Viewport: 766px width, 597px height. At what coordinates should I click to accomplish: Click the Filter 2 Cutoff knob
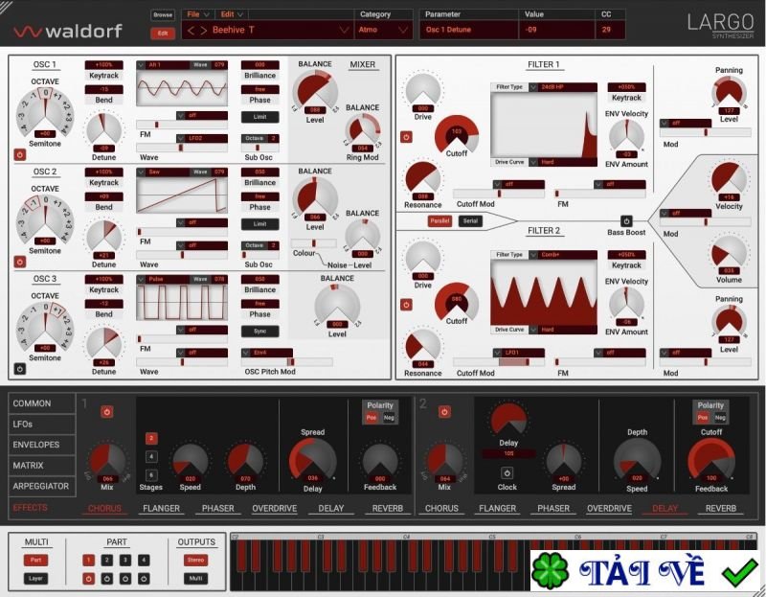point(457,303)
